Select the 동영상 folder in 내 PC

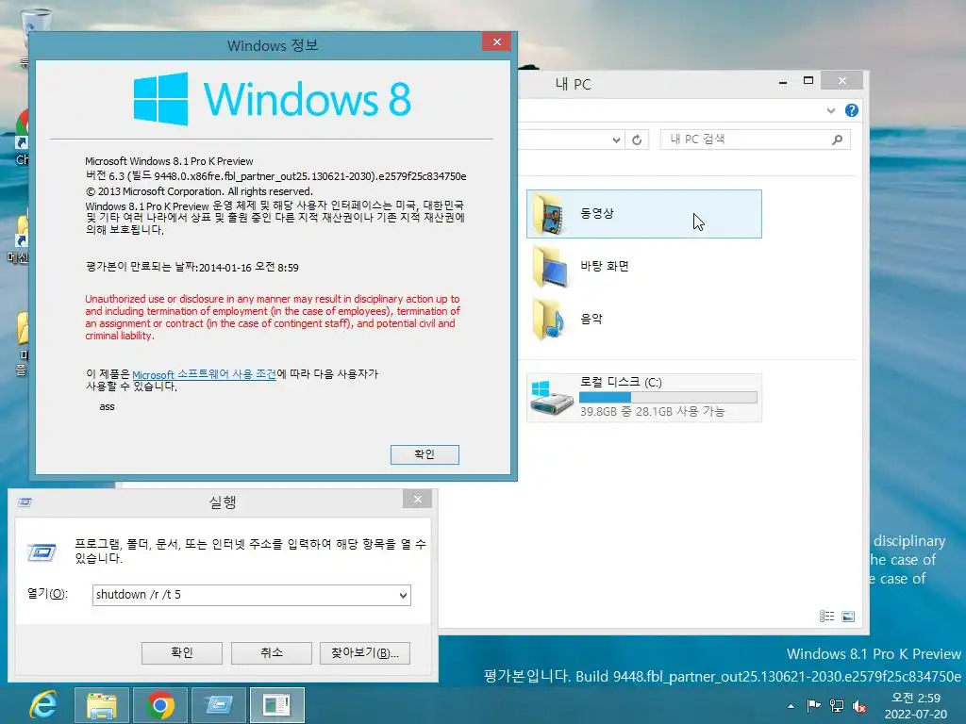point(643,214)
